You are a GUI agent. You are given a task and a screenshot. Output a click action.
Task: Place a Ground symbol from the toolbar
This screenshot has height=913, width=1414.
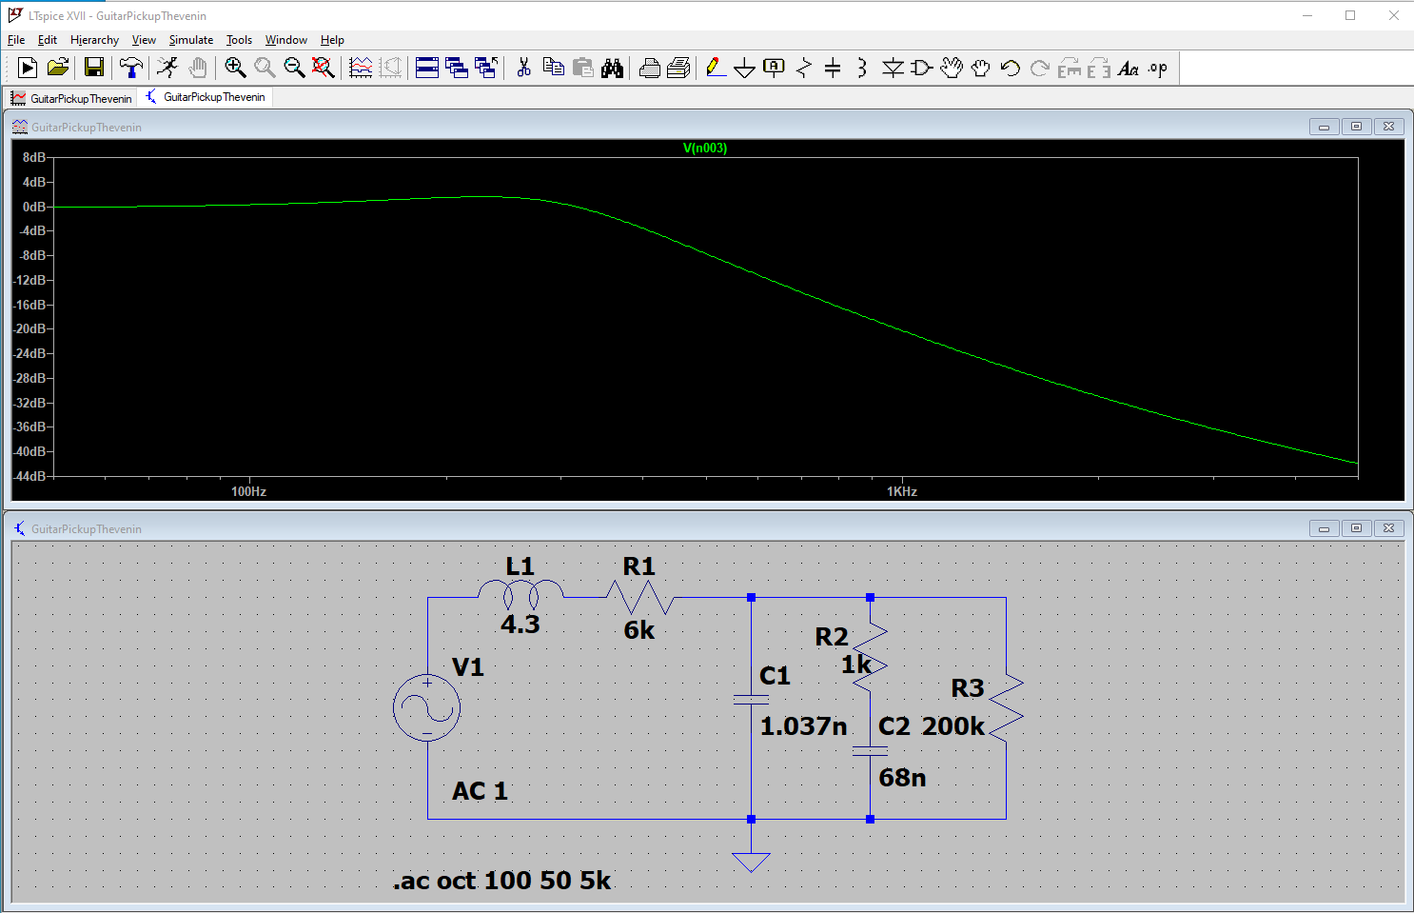(745, 68)
